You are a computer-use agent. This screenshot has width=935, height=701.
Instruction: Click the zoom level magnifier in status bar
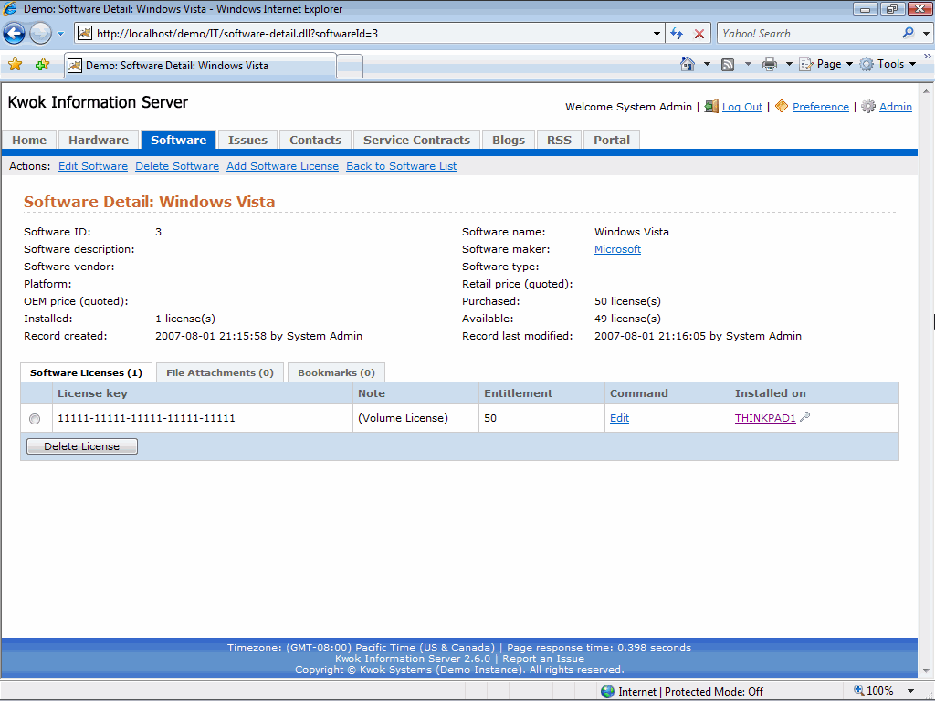click(x=858, y=690)
